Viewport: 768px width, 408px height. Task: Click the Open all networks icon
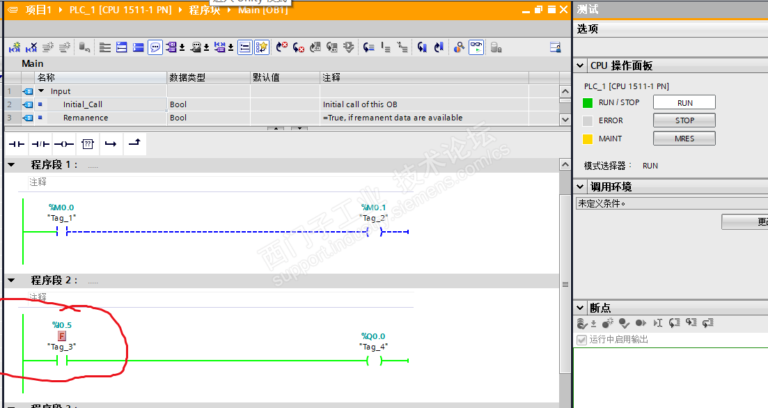[122, 47]
